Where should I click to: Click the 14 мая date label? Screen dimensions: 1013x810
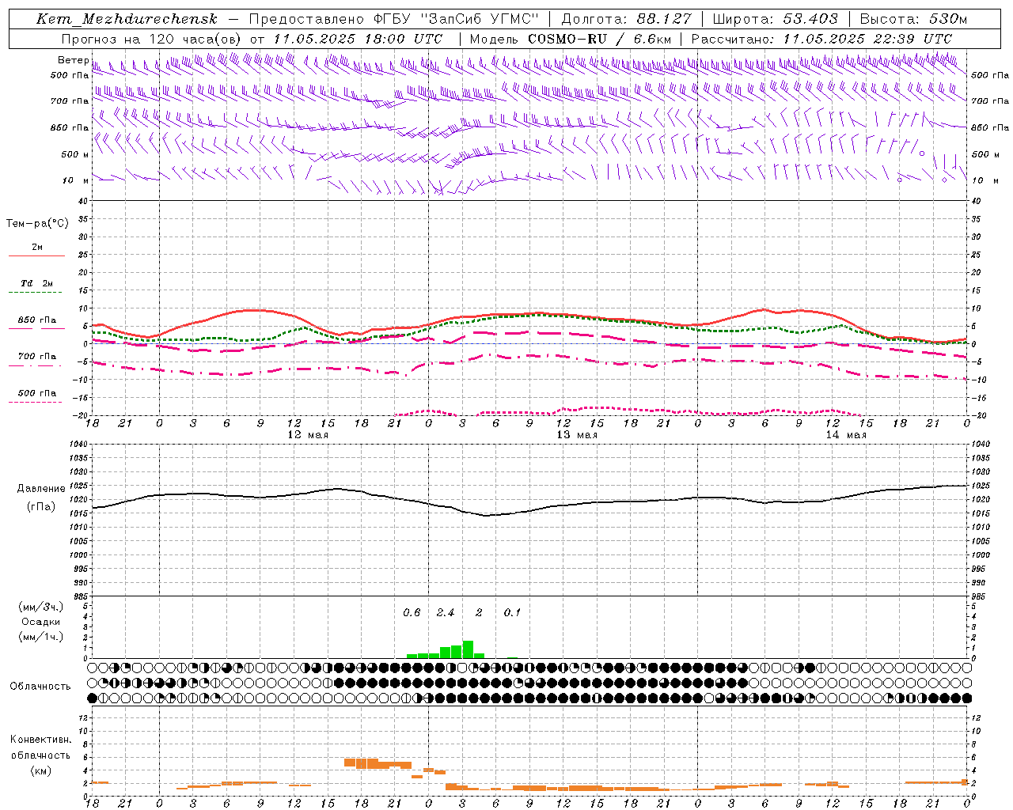pyautogui.click(x=846, y=435)
